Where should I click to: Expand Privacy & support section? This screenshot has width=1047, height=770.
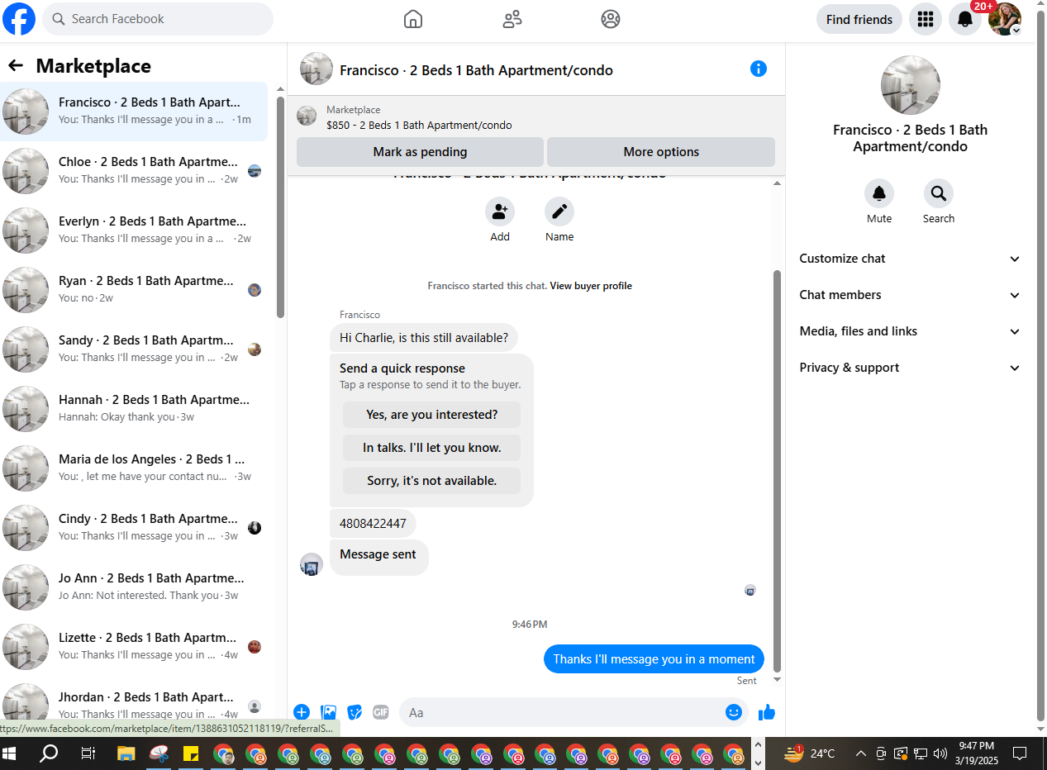(910, 368)
